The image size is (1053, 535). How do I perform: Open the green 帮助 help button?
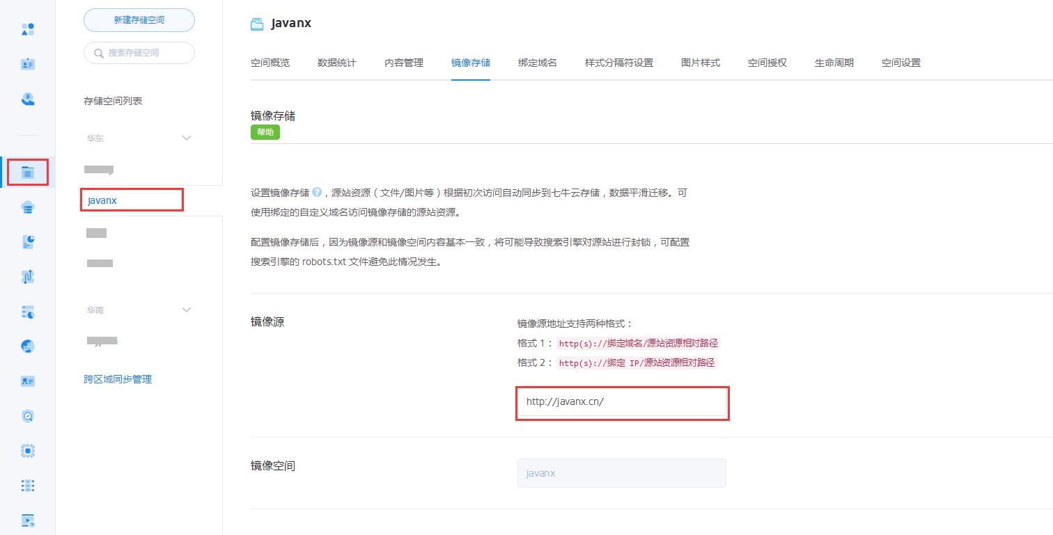pyautogui.click(x=265, y=131)
